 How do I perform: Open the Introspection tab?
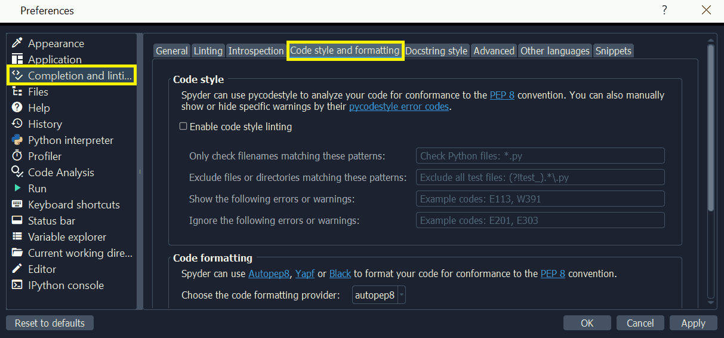tap(256, 51)
